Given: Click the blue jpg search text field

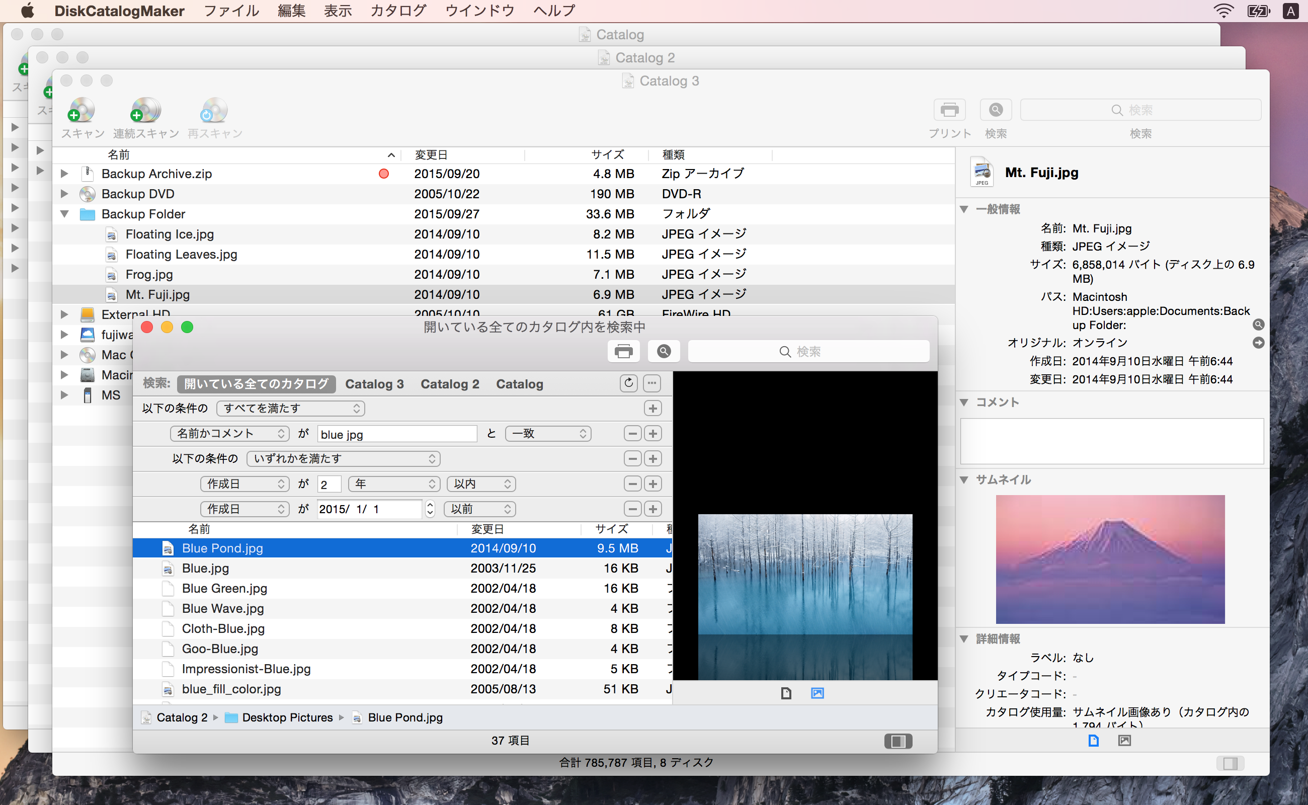Looking at the screenshot, I should tap(396, 434).
